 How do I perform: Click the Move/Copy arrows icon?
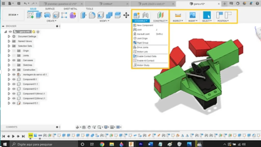(x=126, y=15)
